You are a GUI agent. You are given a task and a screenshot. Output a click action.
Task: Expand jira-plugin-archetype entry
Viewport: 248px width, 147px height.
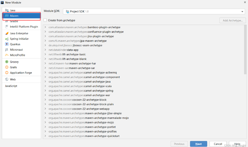45,36
